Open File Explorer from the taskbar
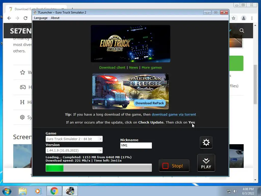 tap(23, 191)
